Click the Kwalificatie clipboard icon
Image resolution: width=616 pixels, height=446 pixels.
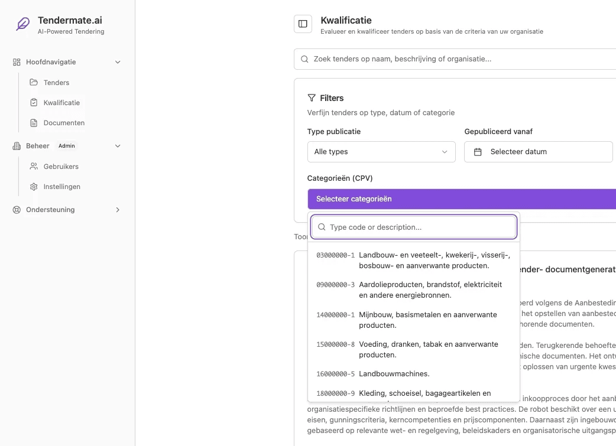point(34,103)
